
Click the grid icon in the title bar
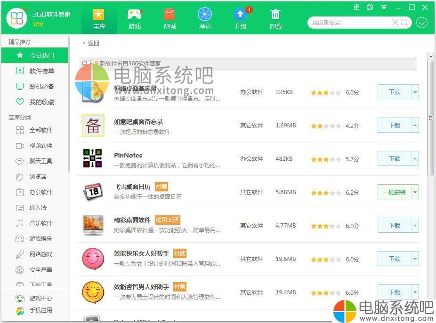point(356,8)
